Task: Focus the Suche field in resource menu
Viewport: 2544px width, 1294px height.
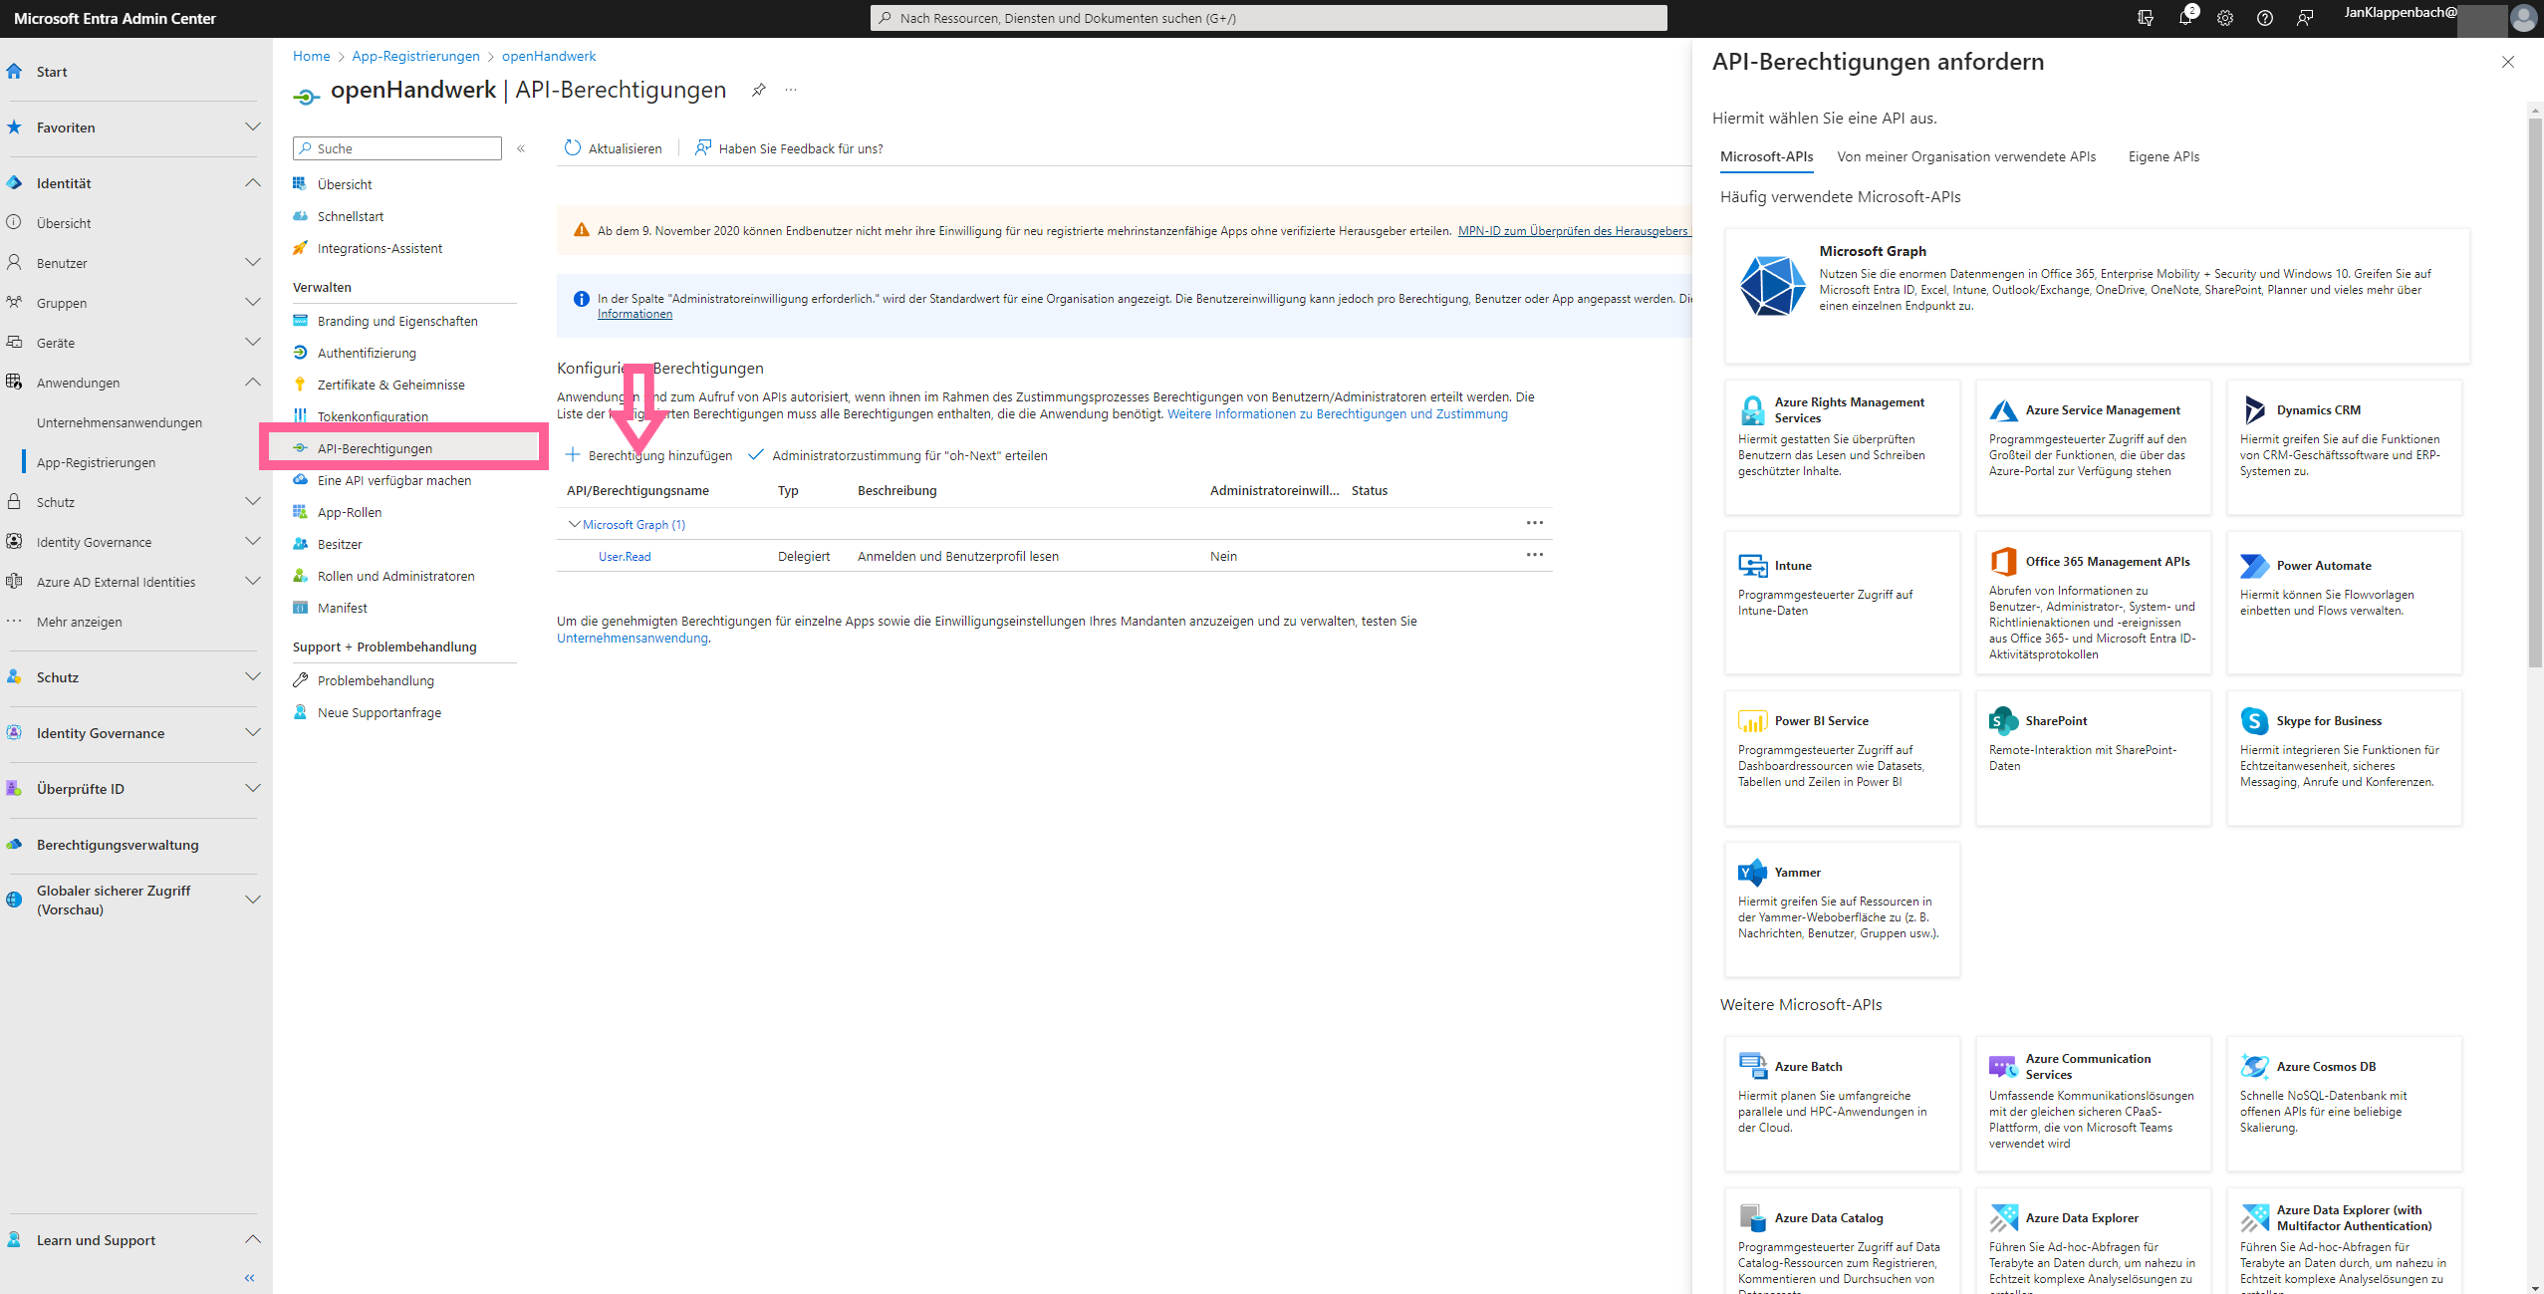Action: (x=396, y=148)
